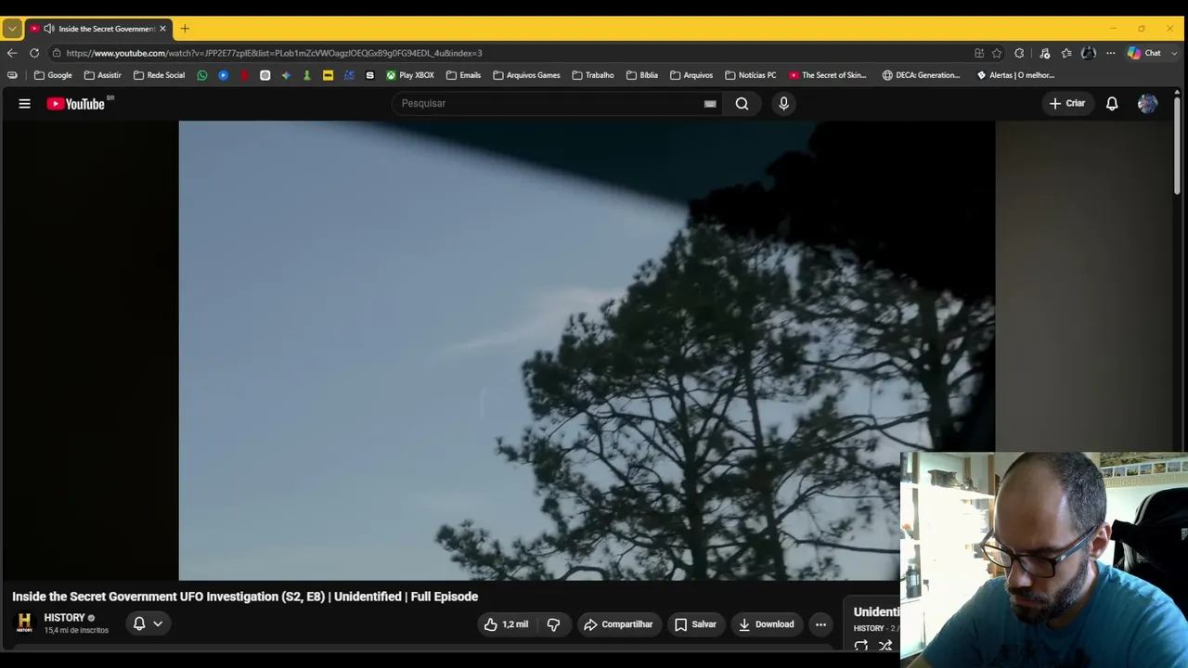Click the browser address bar URL
The width and height of the screenshot is (1188, 668).
coord(274,53)
